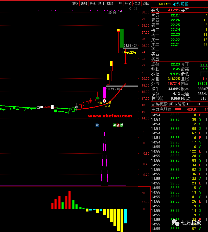Image resolution: width=208 pixels, height=232 pixels.
Task: Open the 主力净额 detail list icon
Action: pos(170,109)
